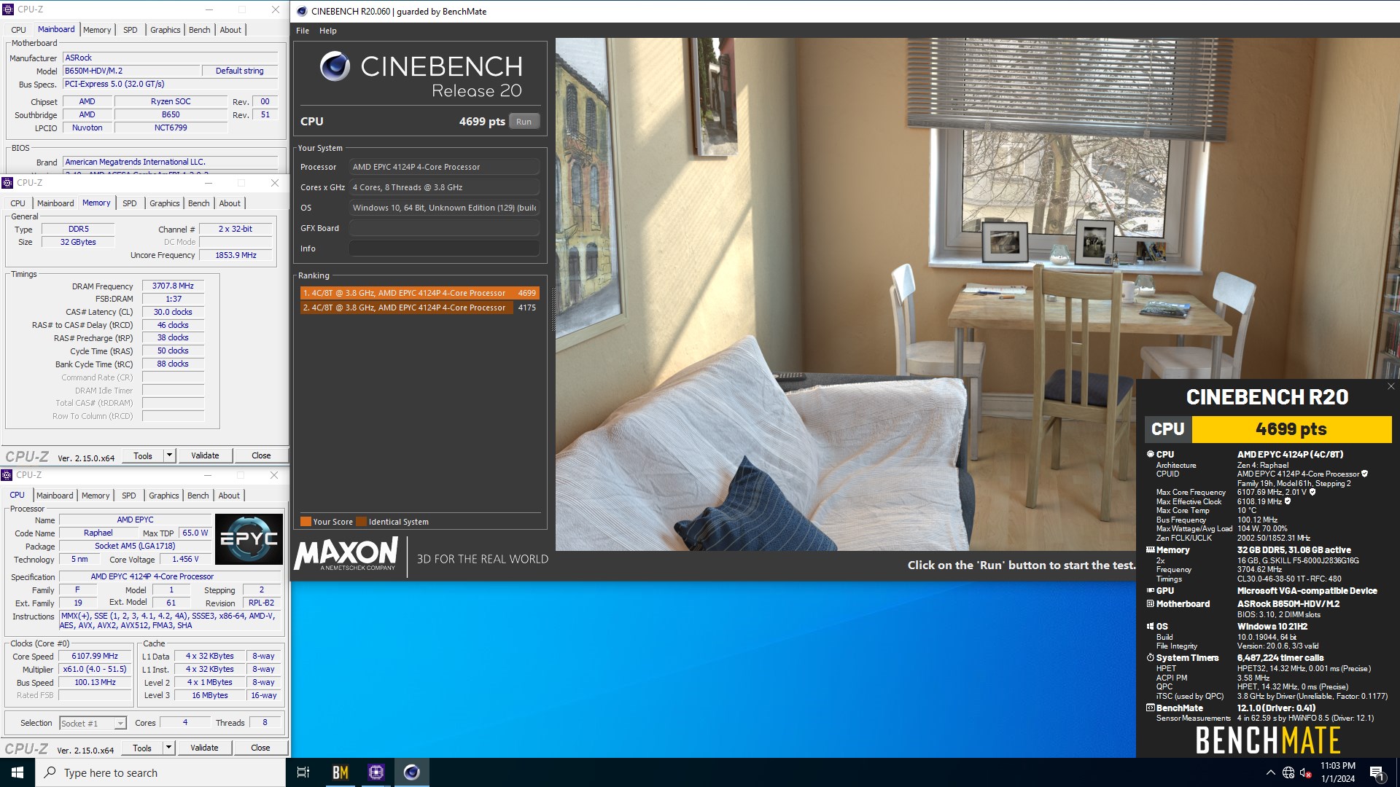Screen dimensions: 1400x787
Task: Click Validate in the Memory CPU-Z window
Action: (x=205, y=455)
